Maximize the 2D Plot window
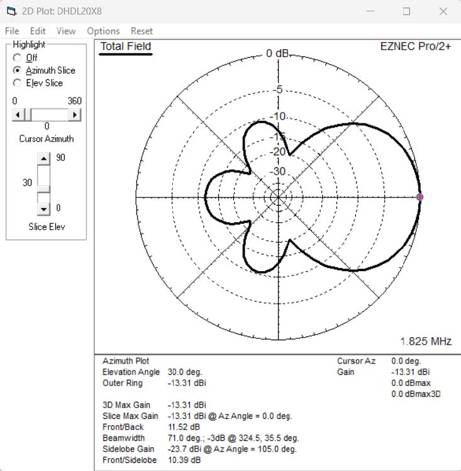461x471 pixels. coord(406,11)
